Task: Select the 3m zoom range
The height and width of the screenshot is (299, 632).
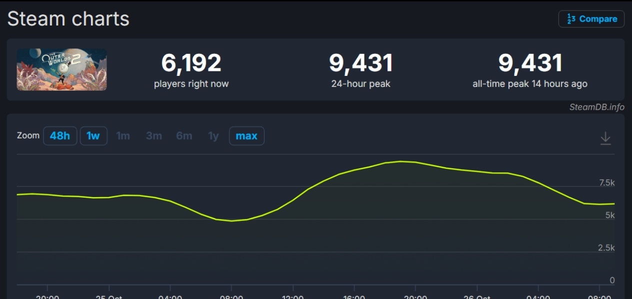Action: (x=154, y=136)
